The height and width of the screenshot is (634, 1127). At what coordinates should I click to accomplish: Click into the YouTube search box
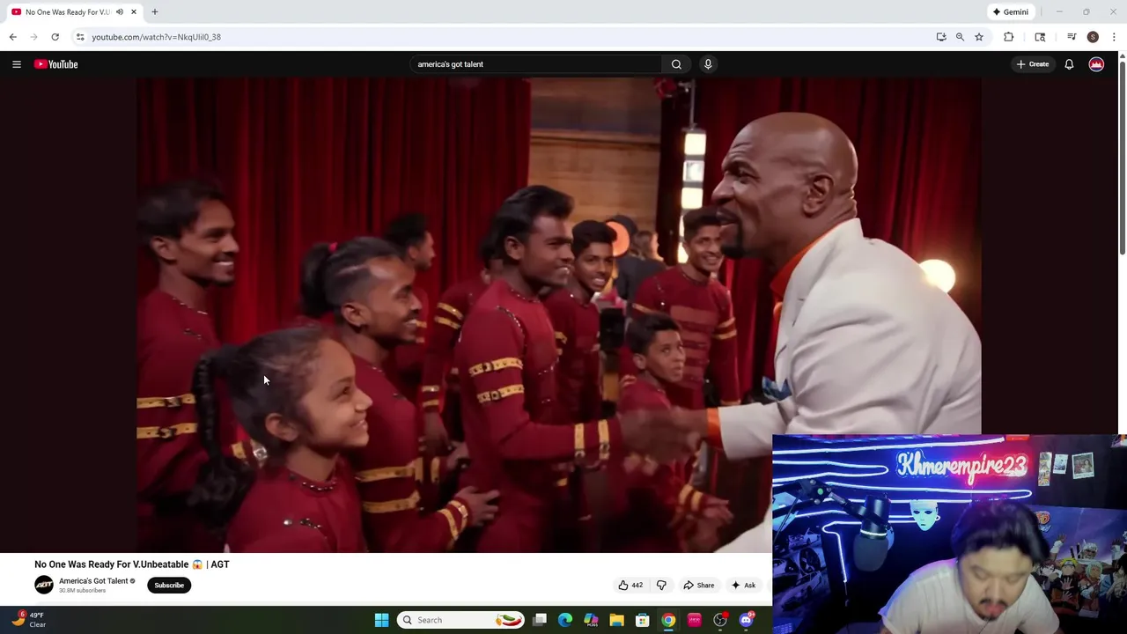[x=537, y=64]
